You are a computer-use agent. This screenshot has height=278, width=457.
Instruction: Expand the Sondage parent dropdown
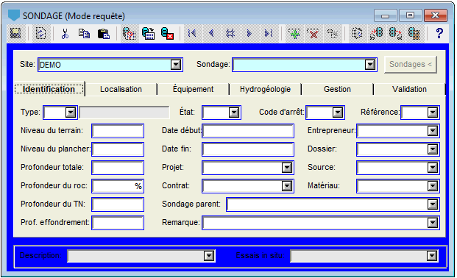click(x=433, y=204)
